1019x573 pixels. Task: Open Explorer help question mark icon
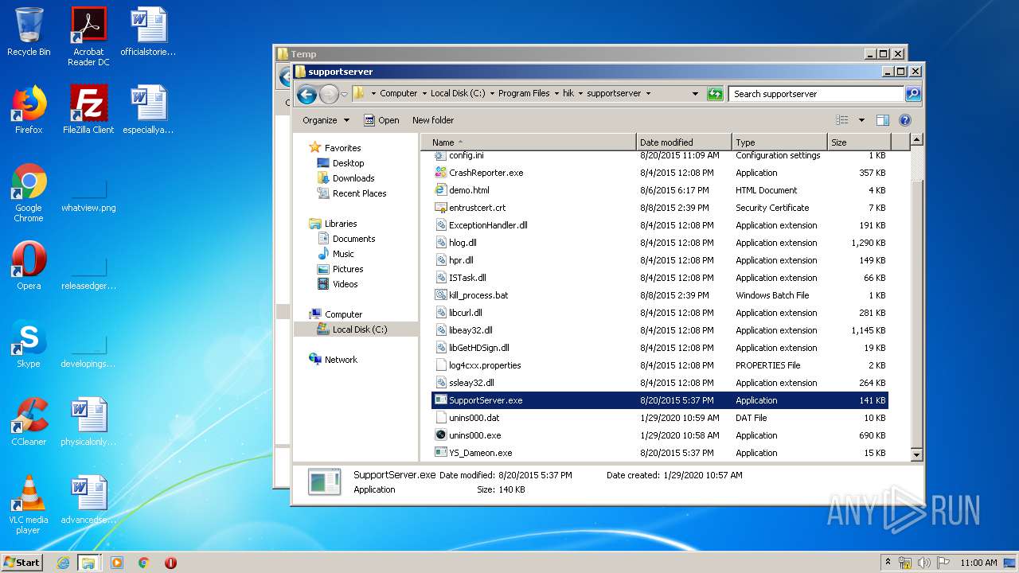coord(905,120)
